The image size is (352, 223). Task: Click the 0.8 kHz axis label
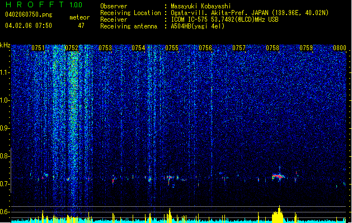(x=5, y=156)
